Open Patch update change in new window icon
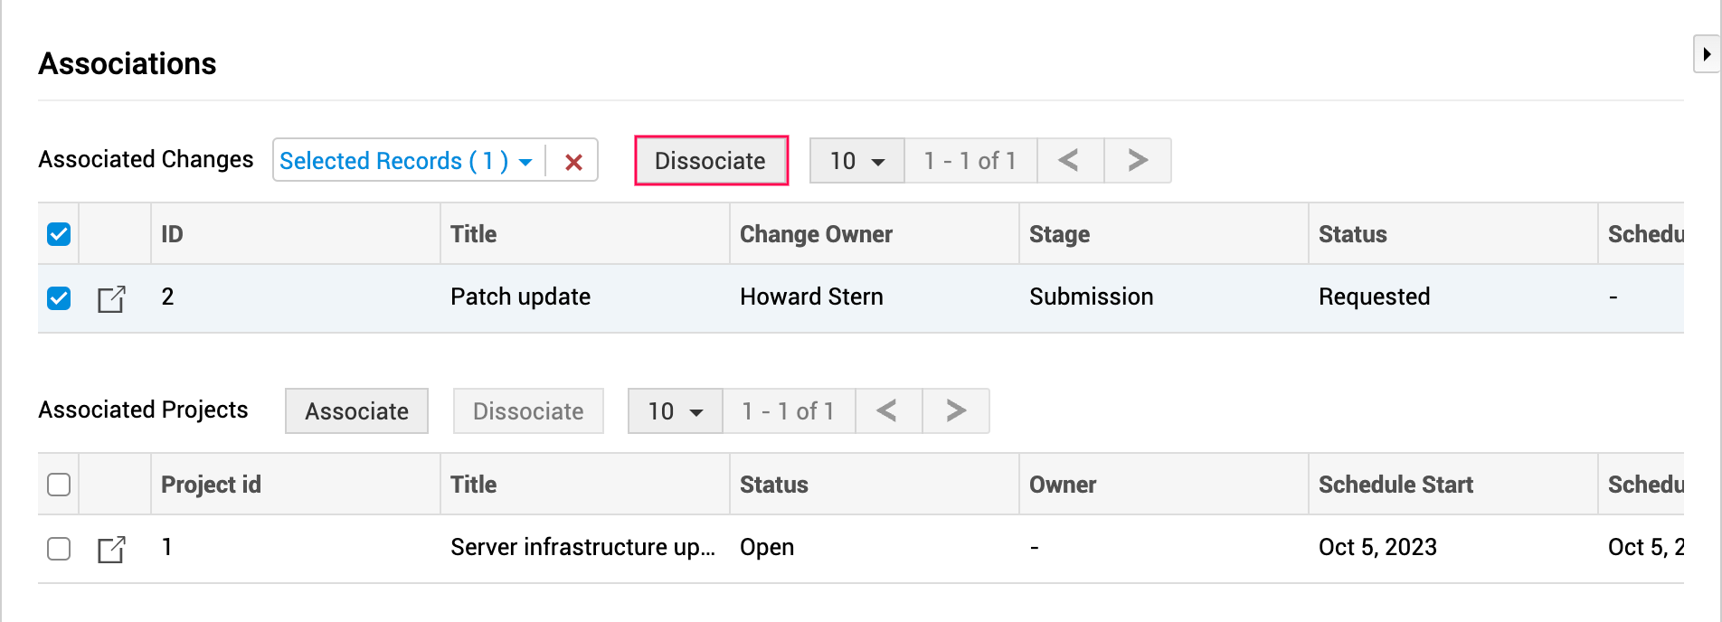This screenshot has width=1722, height=622. (x=111, y=298)
